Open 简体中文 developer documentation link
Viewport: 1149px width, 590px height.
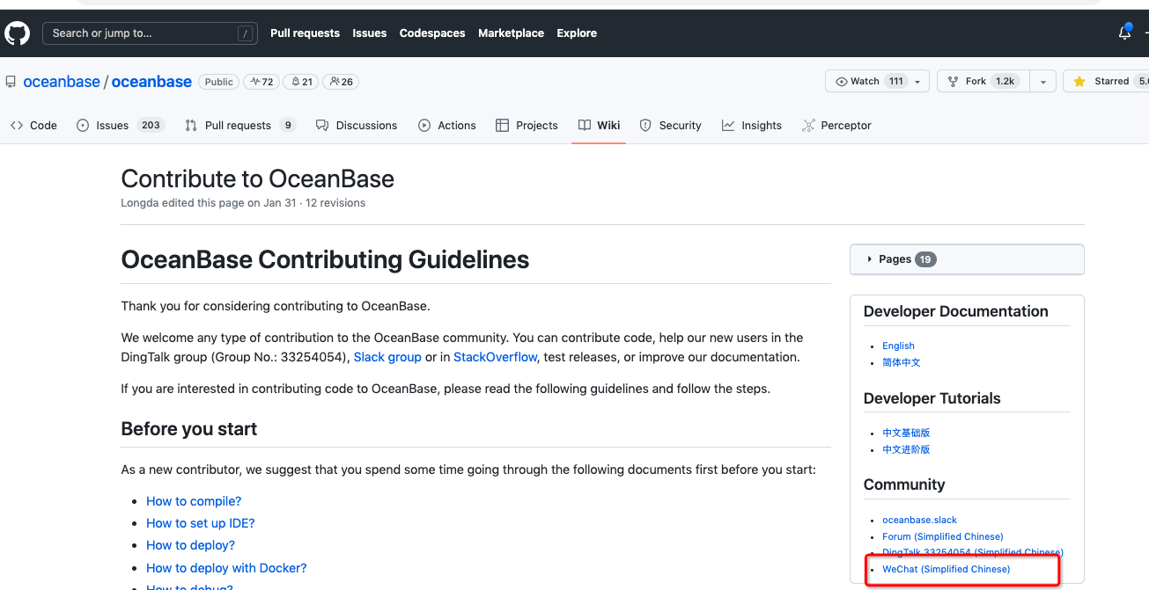[x=902, y=362]
